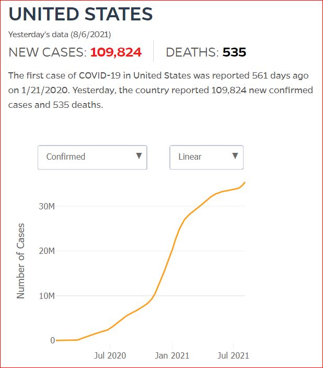Click the Confirmed dropdown arrow
323x368 pixels.
[x=139, y=156]
